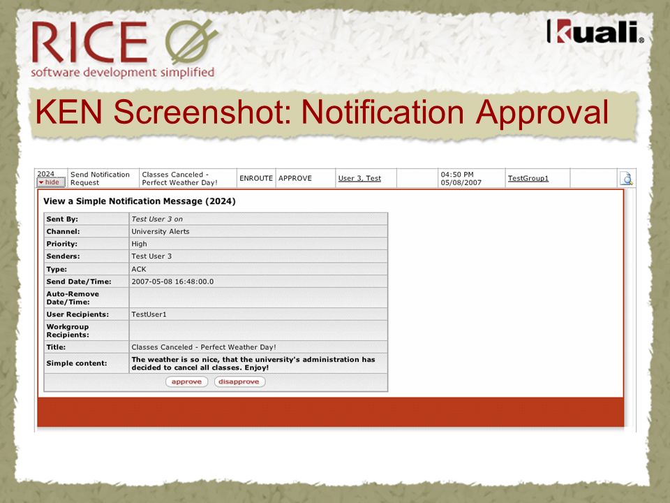Select the 'ACK' type value

tap(138, 269)
